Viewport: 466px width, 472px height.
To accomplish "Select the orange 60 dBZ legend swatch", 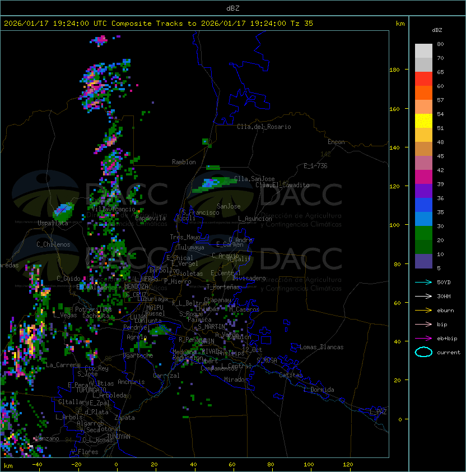I will coord(423,92).
